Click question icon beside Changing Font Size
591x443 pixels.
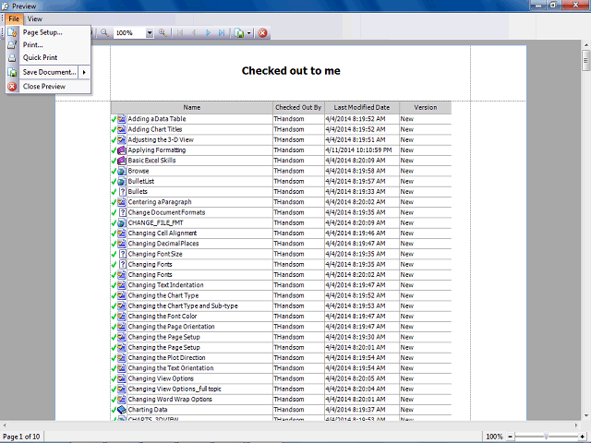[x=122, y=254]
